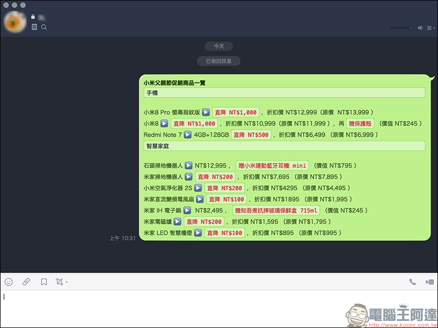Mute notifications with the speaker icon

pos(420,28)
